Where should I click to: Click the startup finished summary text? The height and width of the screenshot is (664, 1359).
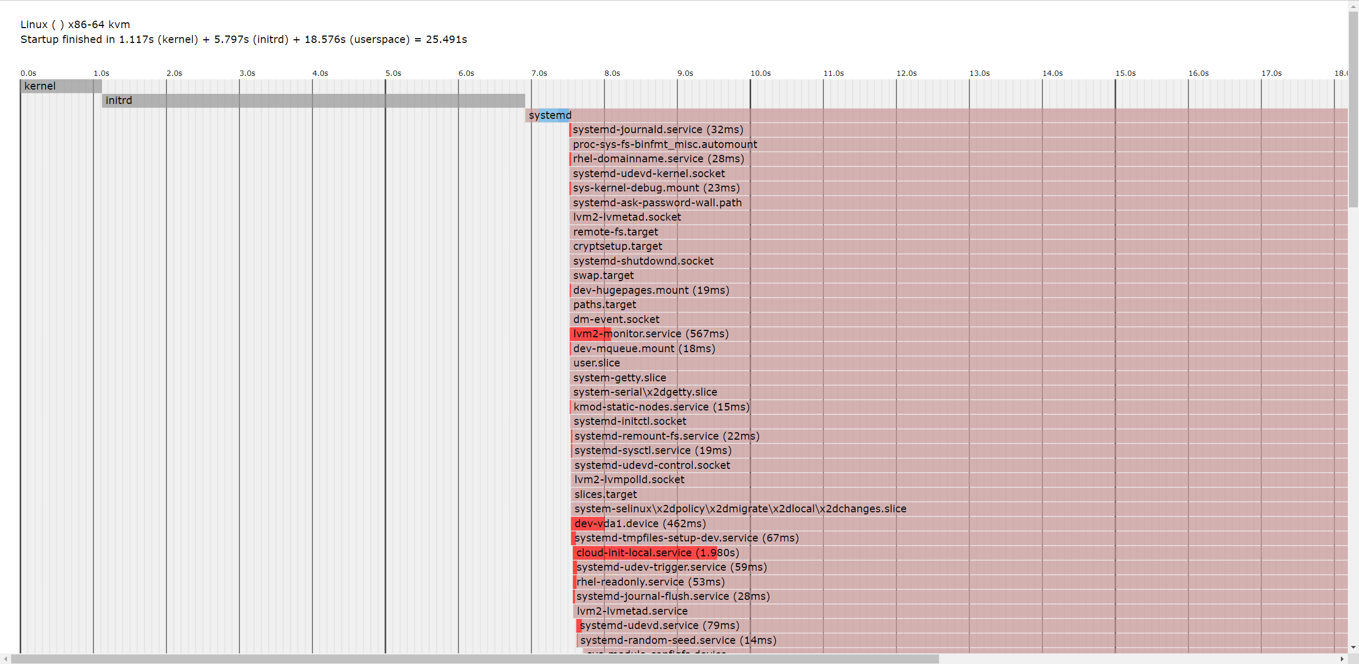pos(244,40)
